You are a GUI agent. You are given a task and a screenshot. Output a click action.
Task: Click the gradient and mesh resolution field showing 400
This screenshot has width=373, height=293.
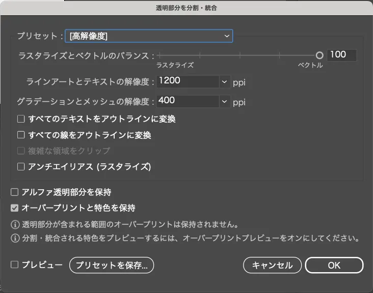coord(188,101)
